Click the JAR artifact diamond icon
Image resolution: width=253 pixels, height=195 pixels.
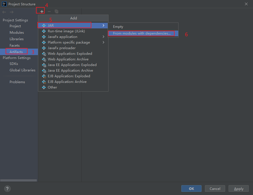coord(44,26)
